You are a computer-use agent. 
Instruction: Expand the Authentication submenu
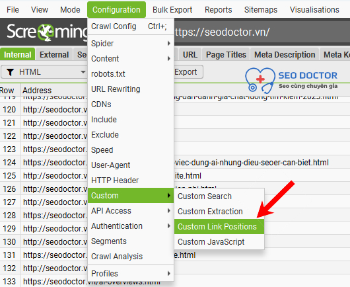pos(131,225)
